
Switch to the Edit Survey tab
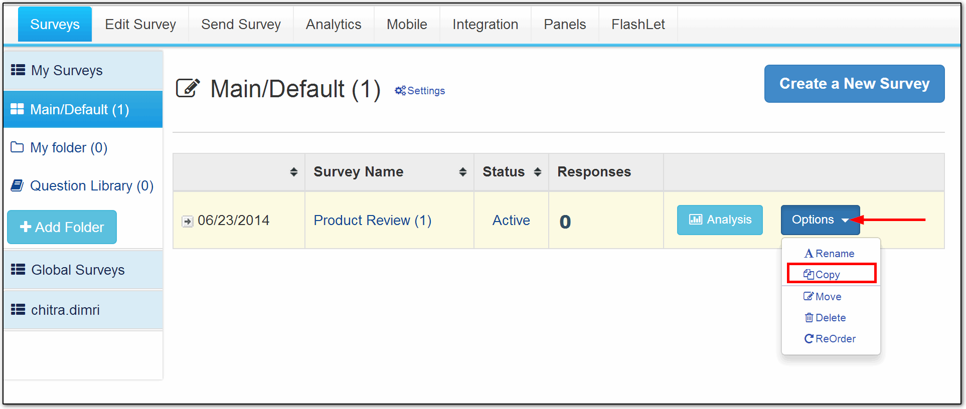(x=140, y=24)
